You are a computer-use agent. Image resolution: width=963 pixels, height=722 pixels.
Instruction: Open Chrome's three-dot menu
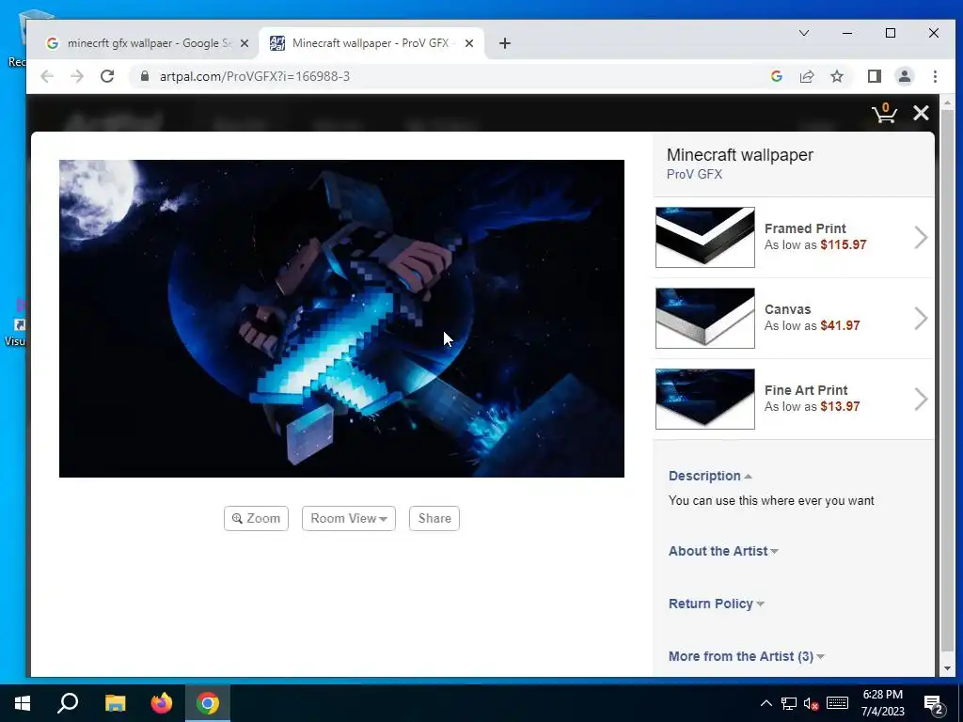935,76
